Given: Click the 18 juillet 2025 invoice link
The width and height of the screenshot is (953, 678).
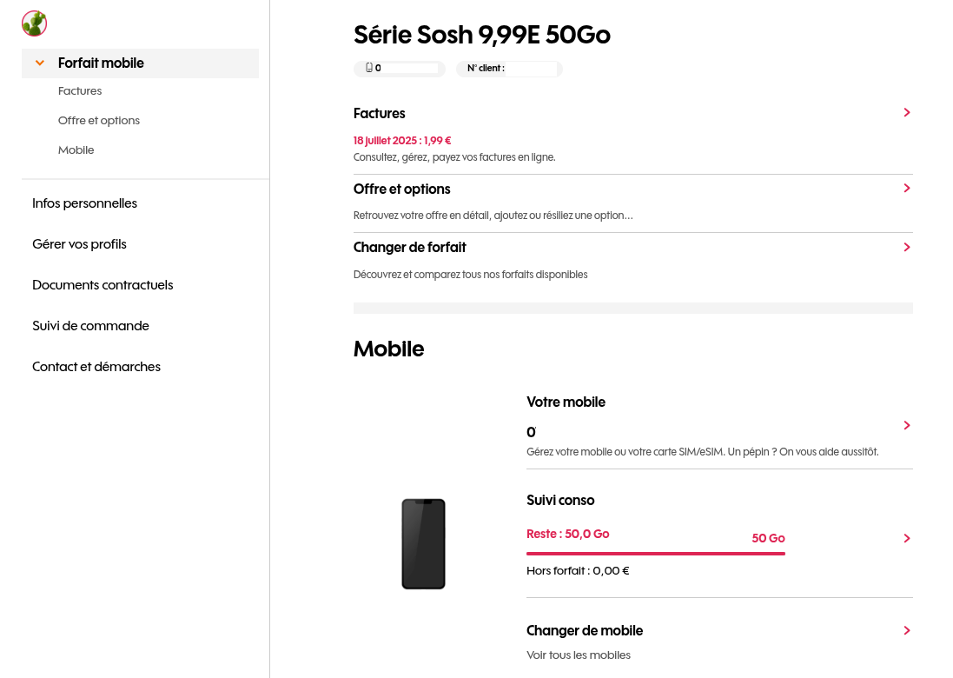Looking at the screenshot, I should click(402, 141).
